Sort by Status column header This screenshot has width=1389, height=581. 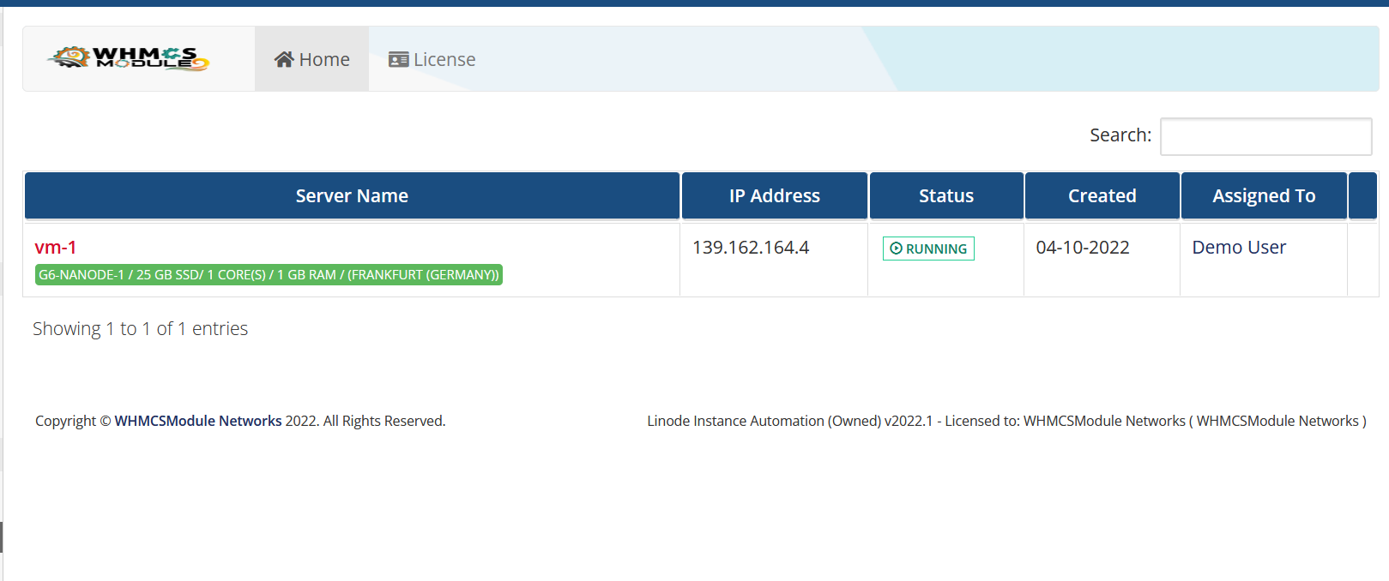[946, 195]
